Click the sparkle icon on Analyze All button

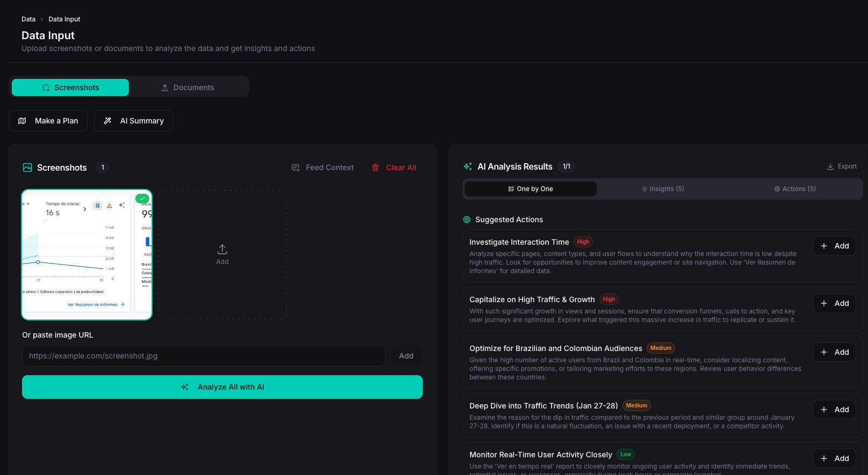click(x=185, y=387)
